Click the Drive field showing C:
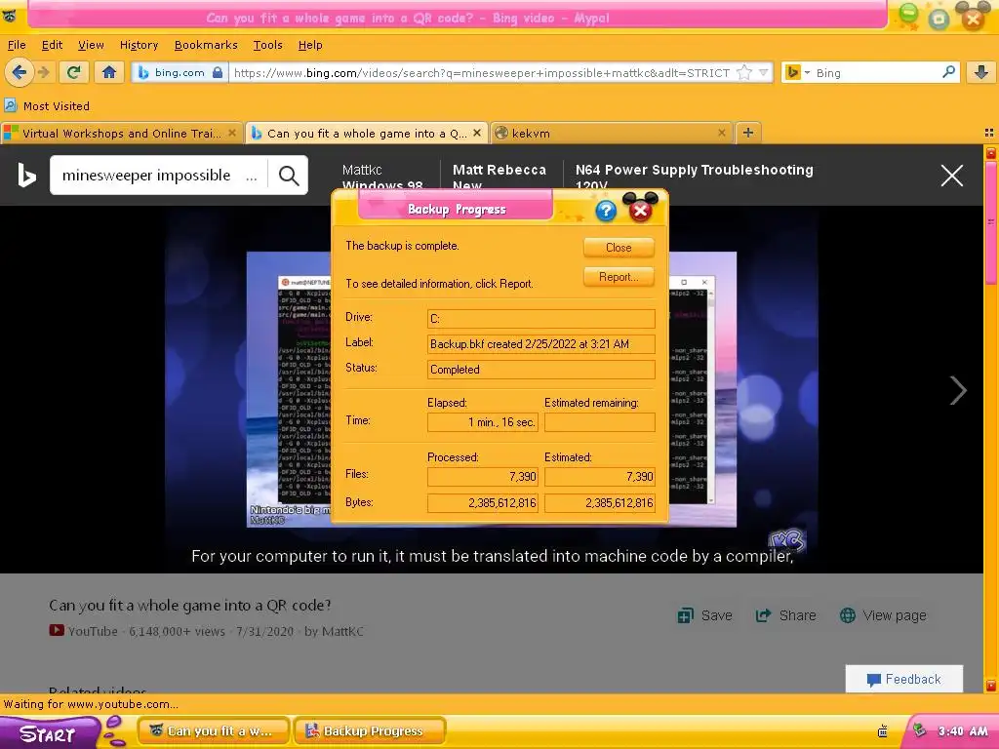Screen dimensions: 999x749 tap(540, 319)
